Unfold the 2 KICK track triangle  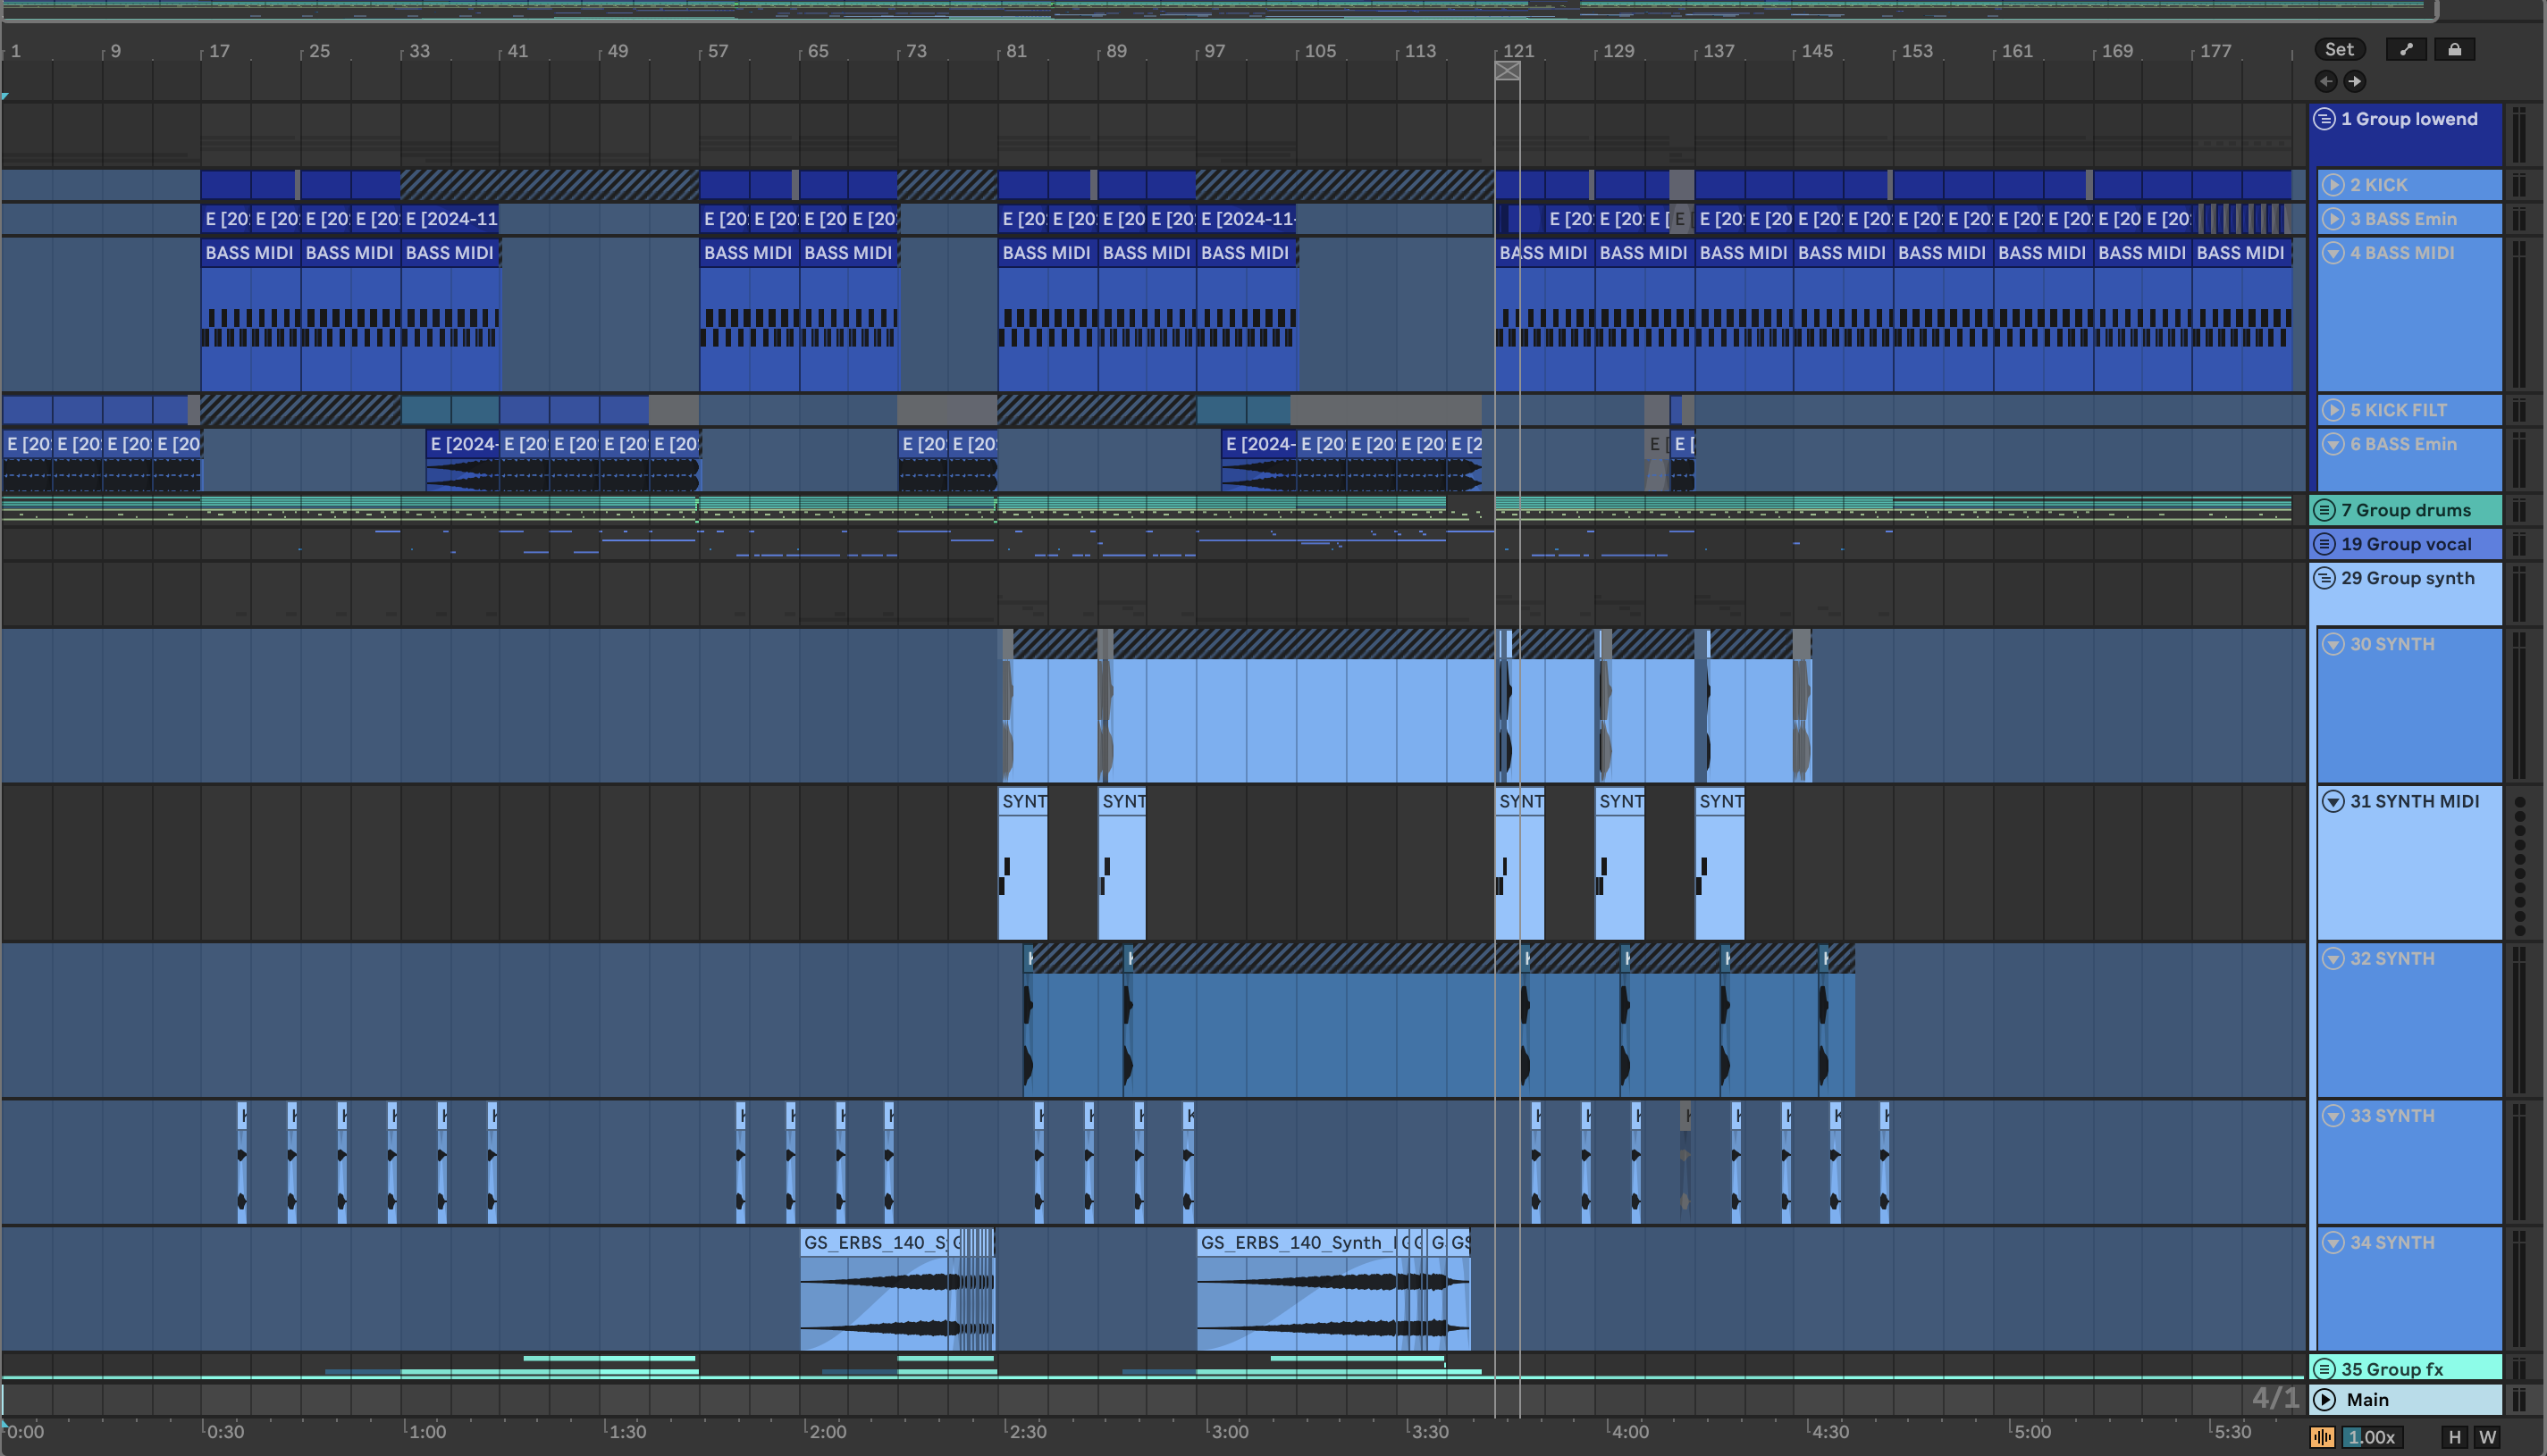coord(2333,185)
